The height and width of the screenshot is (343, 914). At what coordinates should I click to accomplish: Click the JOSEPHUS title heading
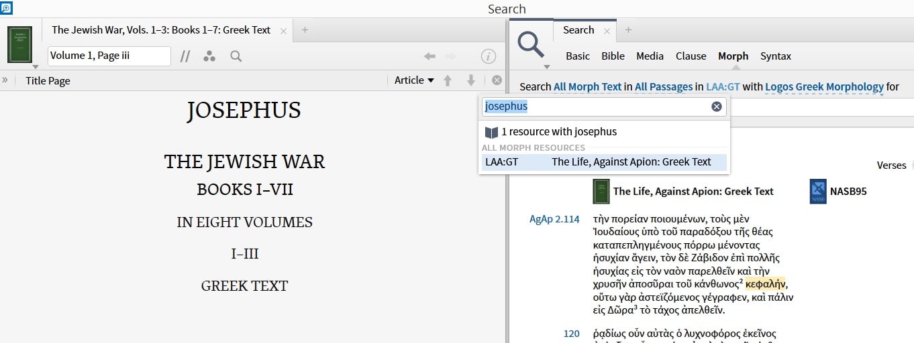pos(244,111)
